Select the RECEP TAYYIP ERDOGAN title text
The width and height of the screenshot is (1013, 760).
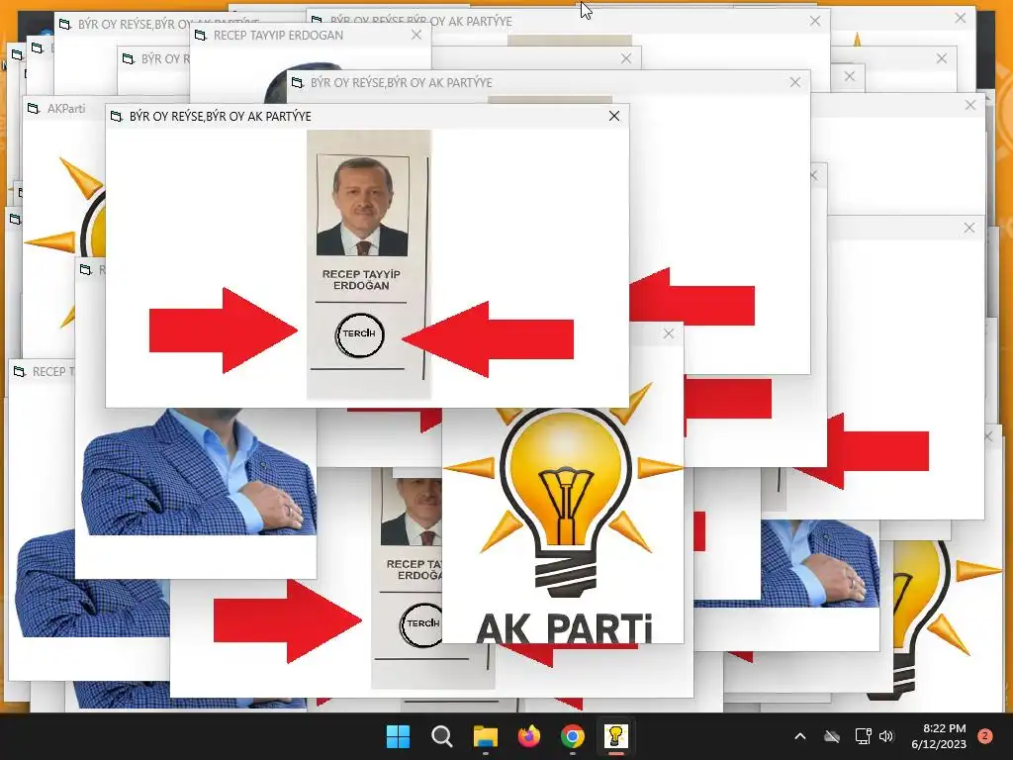coord(278,35)
